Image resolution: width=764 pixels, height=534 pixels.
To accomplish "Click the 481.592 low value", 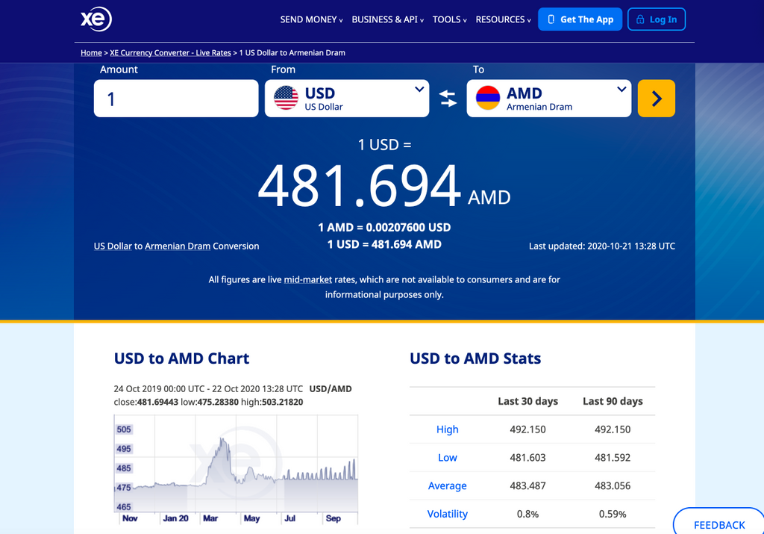I will click(x=613, y=457).
